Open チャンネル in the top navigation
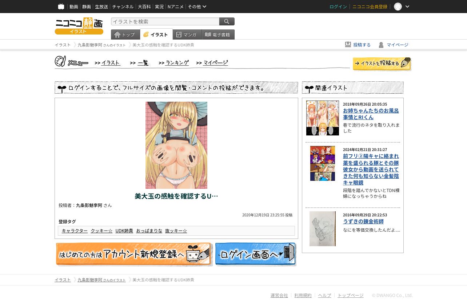This screenshot has width=467, height=305. tap(123, 7)
